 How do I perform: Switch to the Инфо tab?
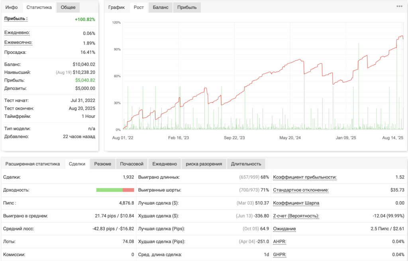(x=12, y=7)
